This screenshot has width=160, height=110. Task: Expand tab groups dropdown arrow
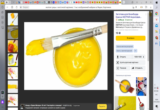[10, 2]
